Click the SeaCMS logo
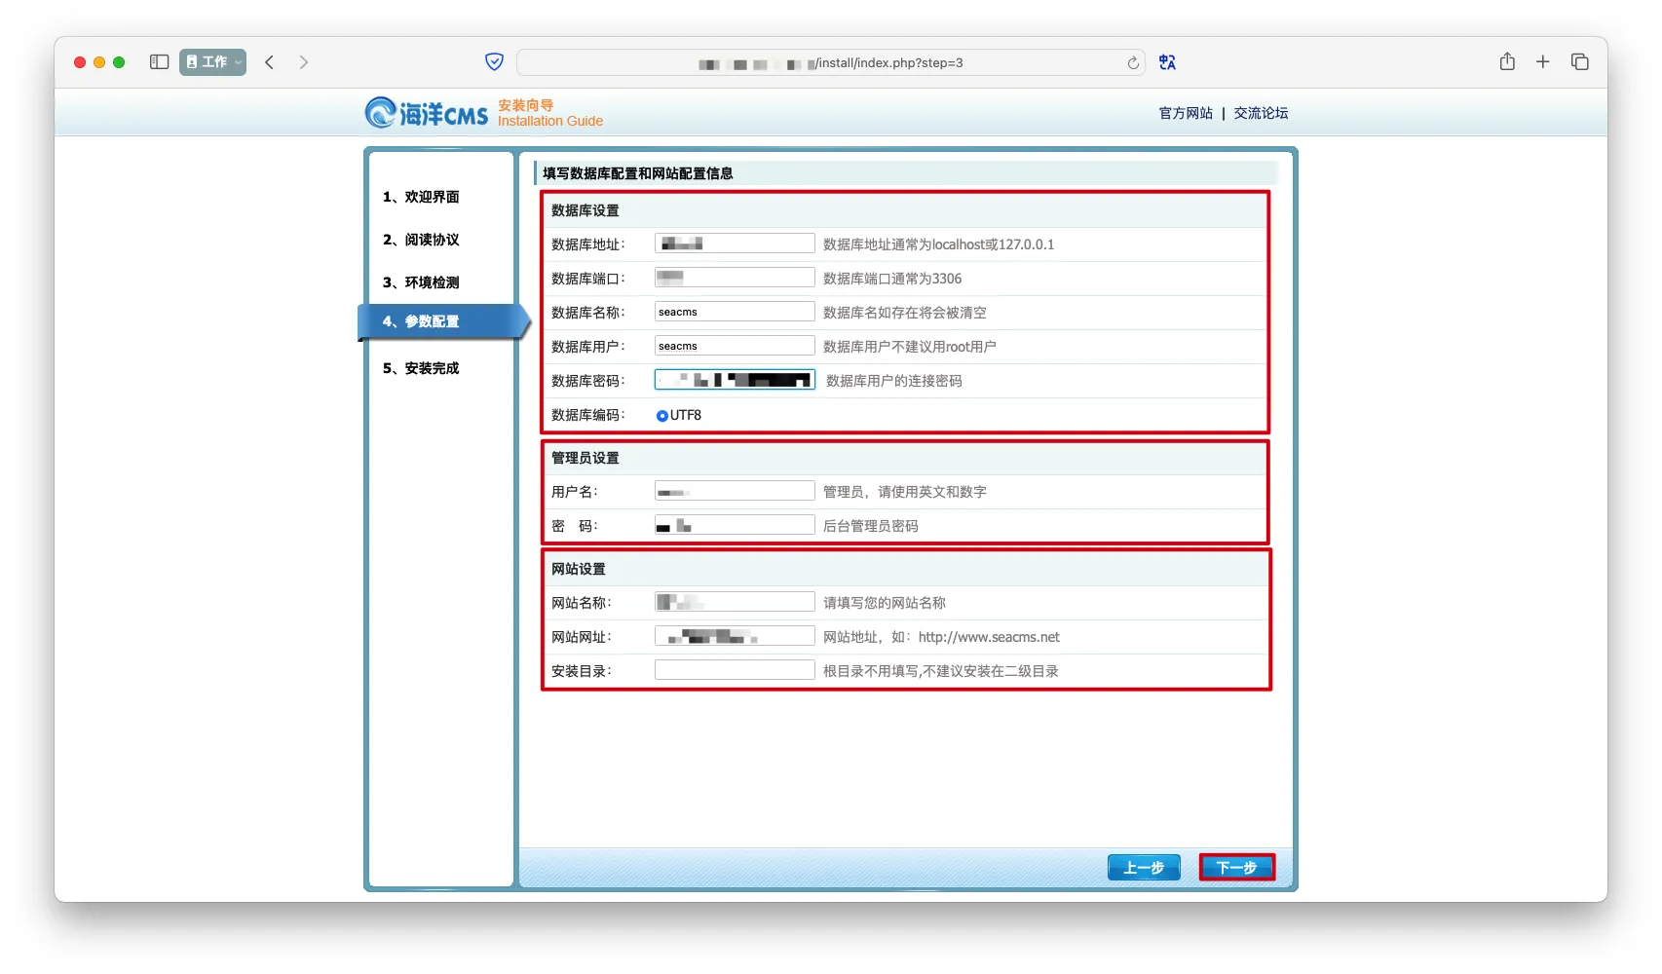Screen dimensions: 1662x974 [427, 113]
